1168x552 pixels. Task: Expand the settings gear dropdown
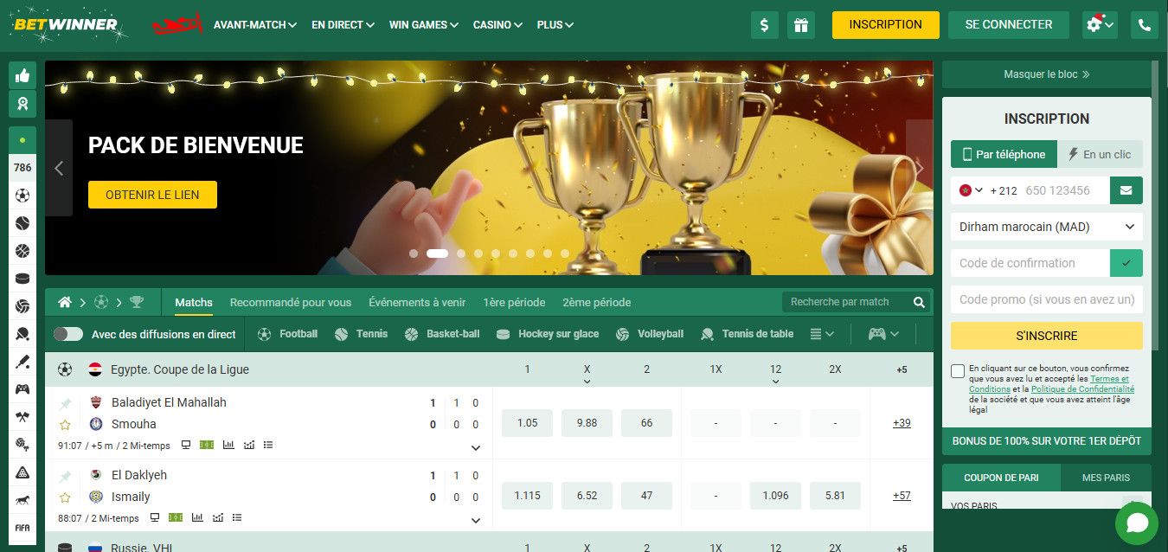[x=1100, y=25]
